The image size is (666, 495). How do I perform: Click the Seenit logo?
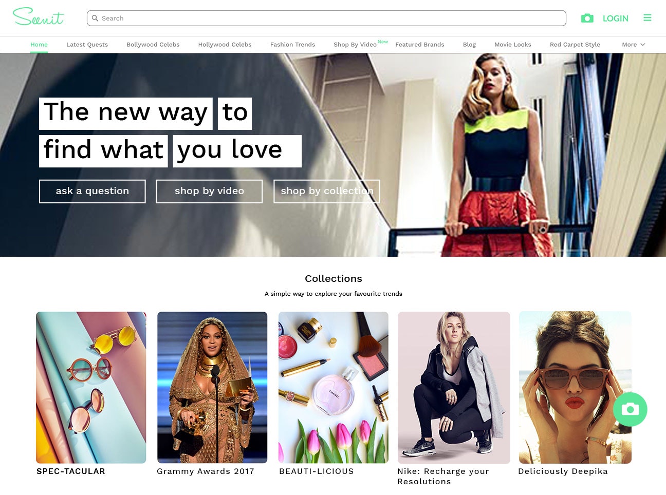tap(39, 16)
